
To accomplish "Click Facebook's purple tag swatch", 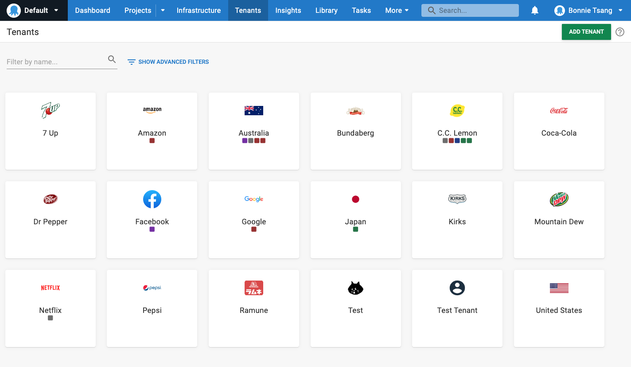I will 152,229.
